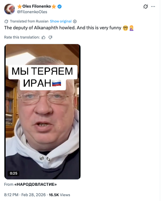Click the Translated from Russian label
Viewport: 161px width, 201px height.
pyautogui.click(x=29, y=21)
